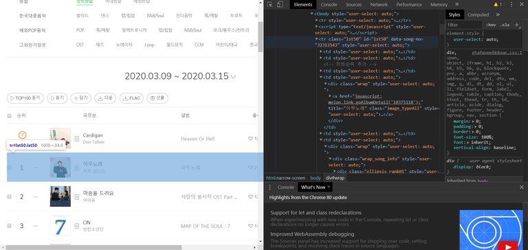The image size is (528, 250).
Task: Toggle :hov element state panel
Action: tap(491, 25)
